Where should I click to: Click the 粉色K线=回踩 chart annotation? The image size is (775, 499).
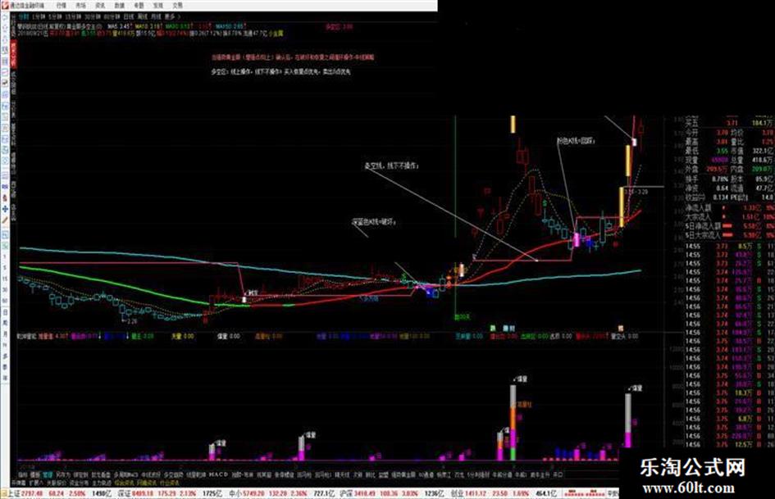click(x=576, y=141)
